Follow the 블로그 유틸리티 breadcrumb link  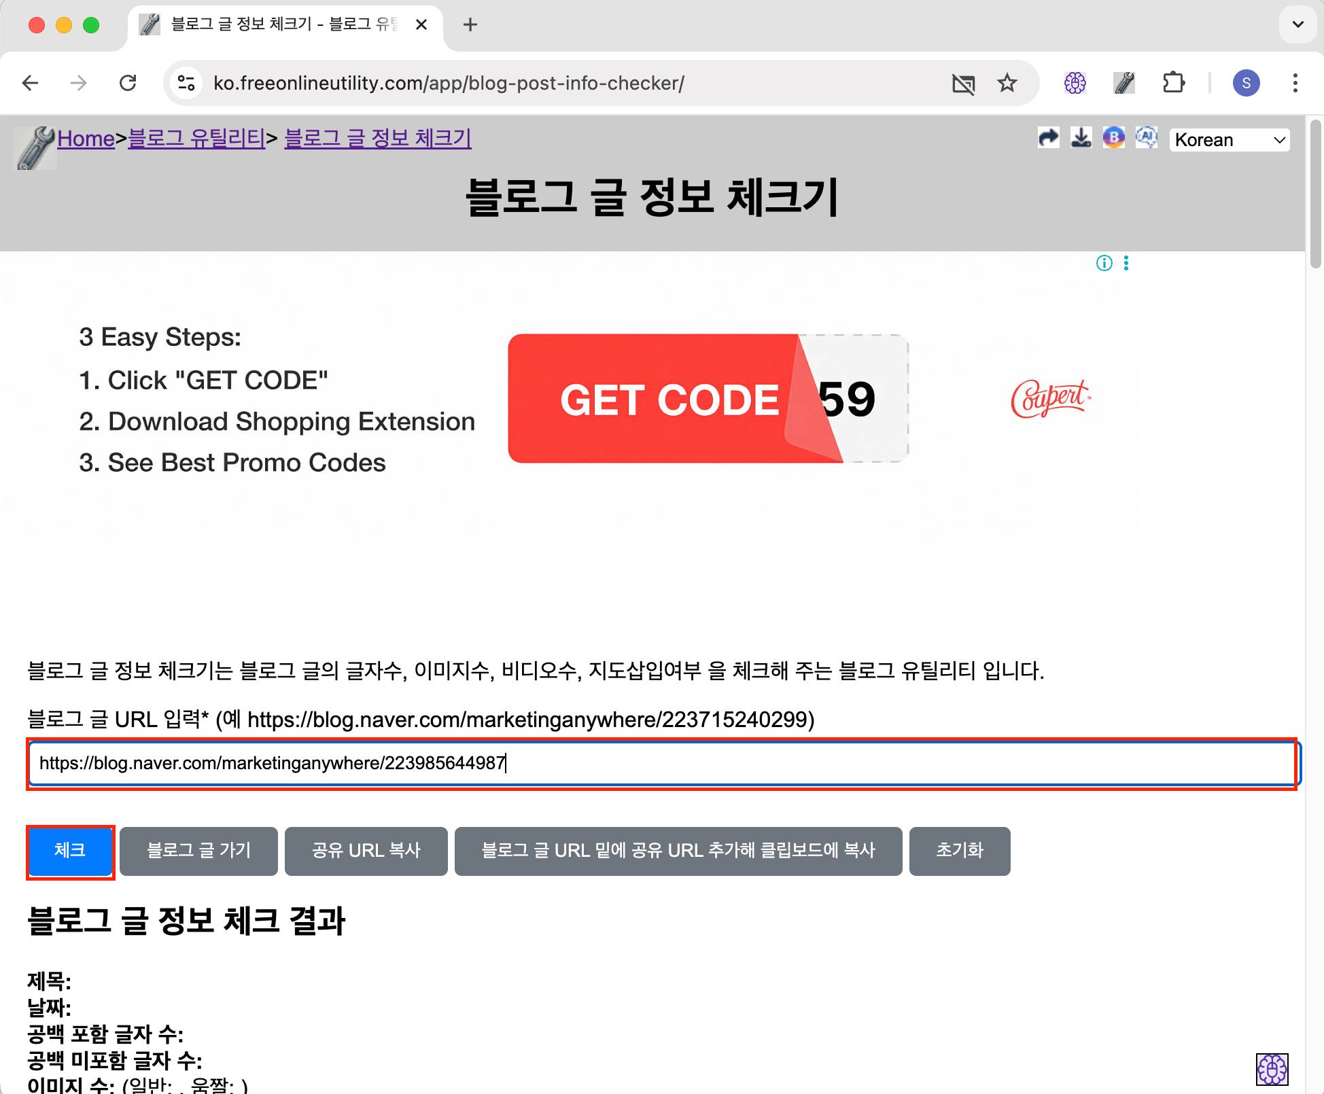[x=196, y=138]
